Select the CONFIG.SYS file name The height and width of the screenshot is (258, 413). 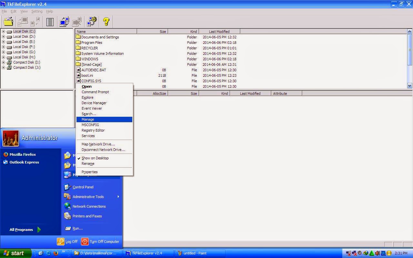point(91,81)
